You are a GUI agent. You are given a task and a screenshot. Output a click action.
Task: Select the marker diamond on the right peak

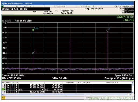(x=107, y=30)
